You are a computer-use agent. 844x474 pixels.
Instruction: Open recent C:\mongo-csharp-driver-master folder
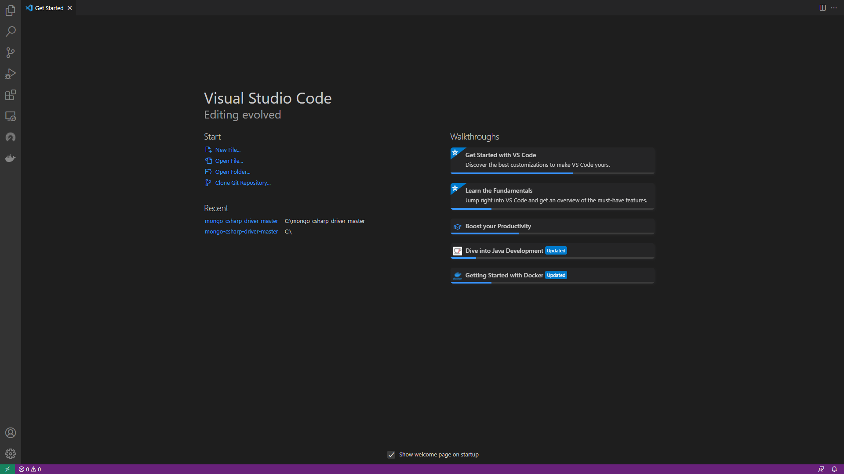241,221
